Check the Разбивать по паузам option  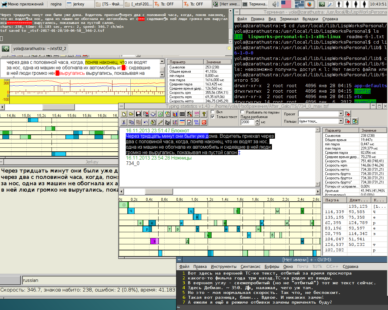tap(242, 112)
